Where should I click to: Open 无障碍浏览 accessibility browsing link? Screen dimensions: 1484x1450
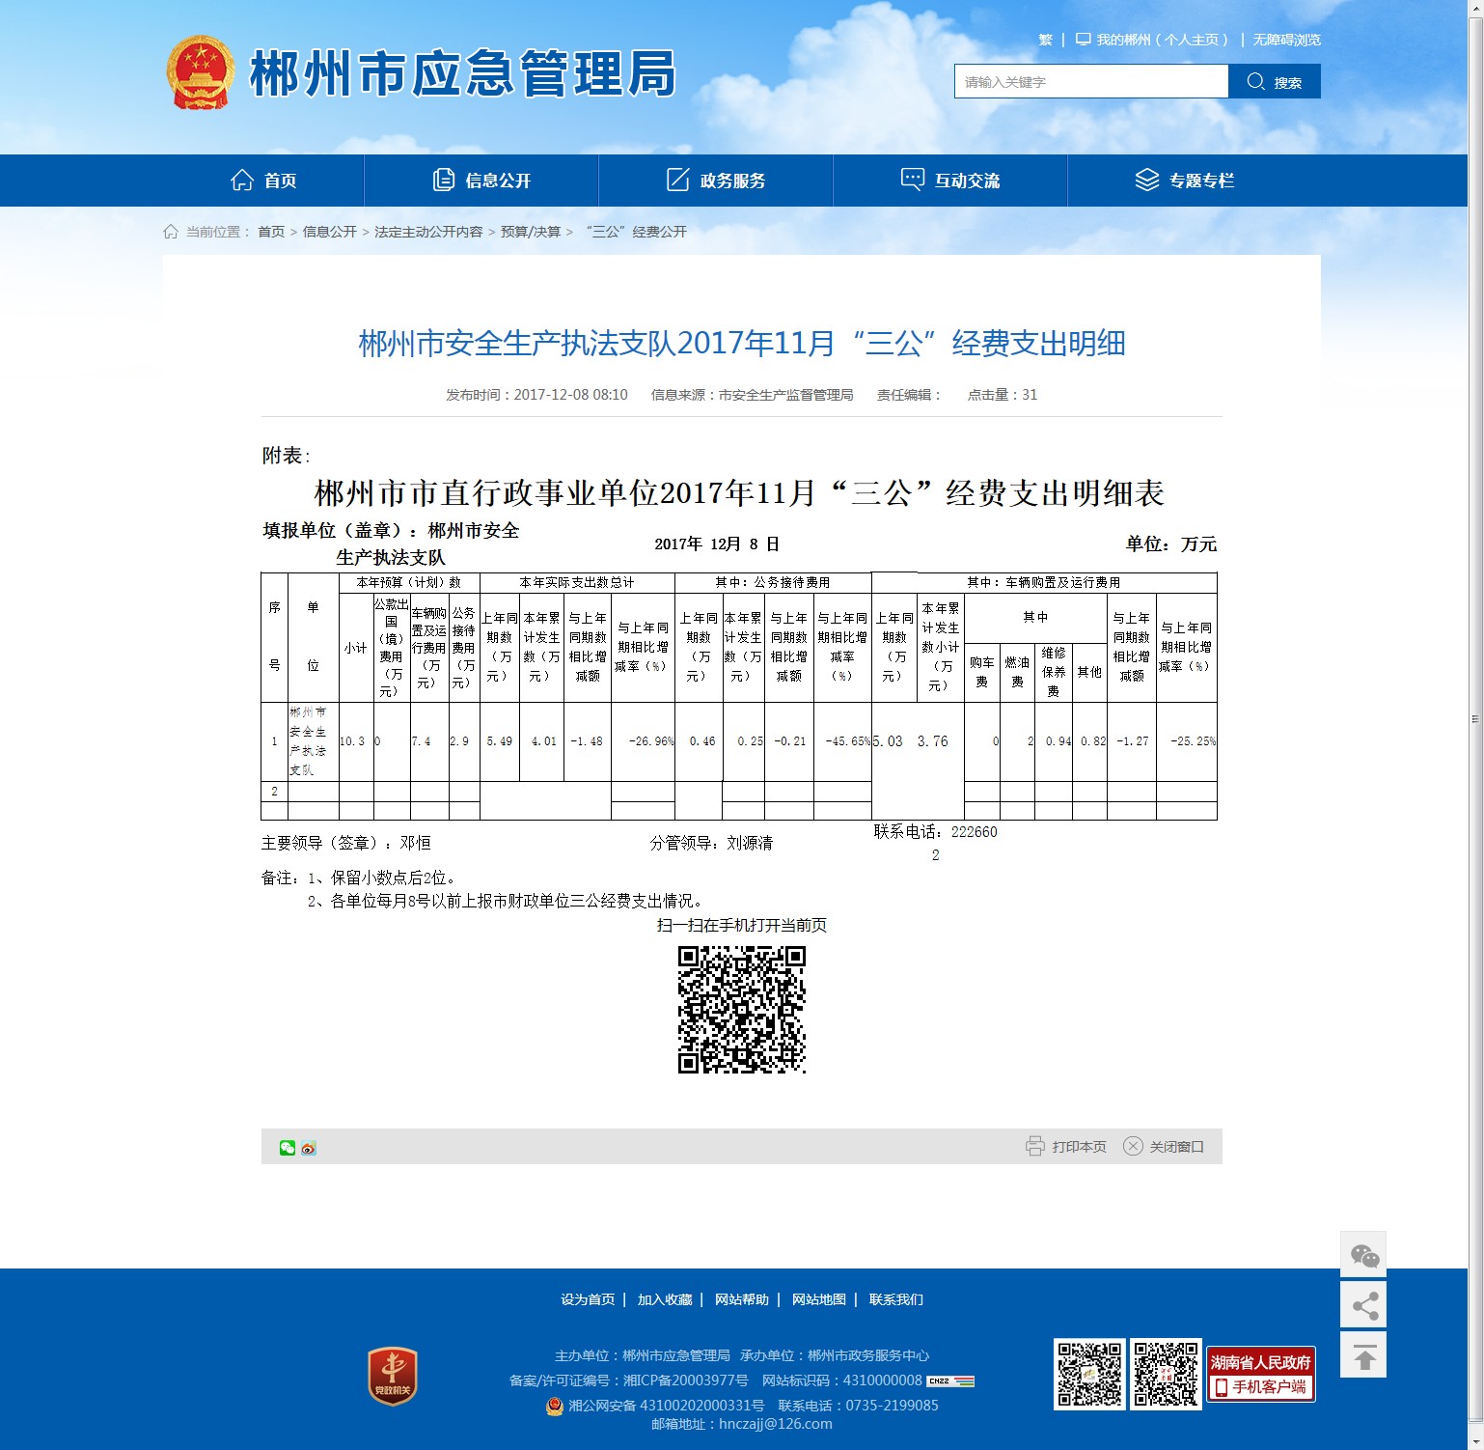(1286, 40)
